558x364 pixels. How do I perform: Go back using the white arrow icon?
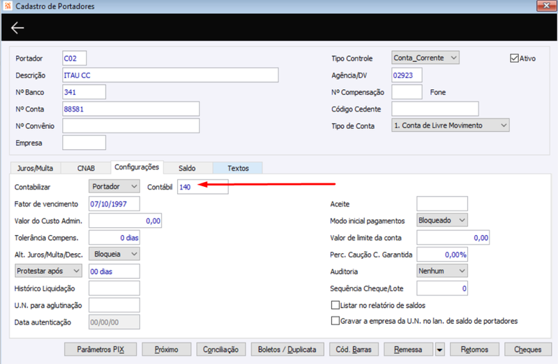[x=17, y=28]
